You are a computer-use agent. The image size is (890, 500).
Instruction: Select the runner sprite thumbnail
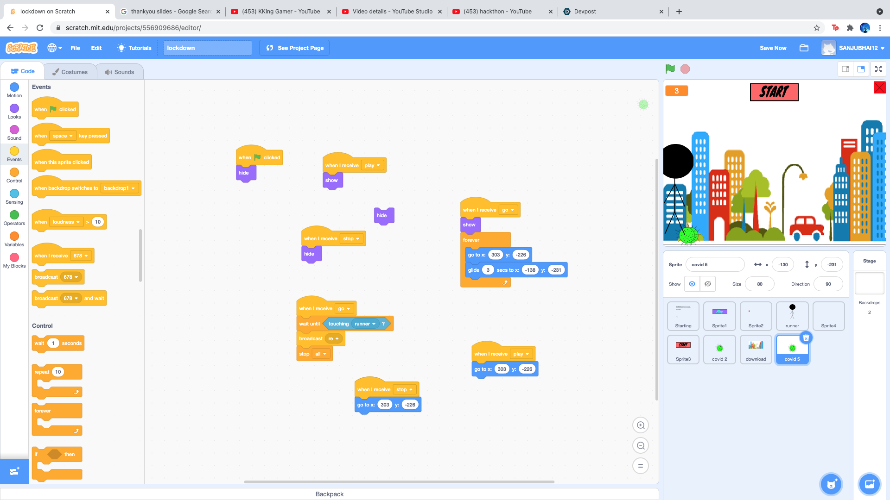(792, 316)
